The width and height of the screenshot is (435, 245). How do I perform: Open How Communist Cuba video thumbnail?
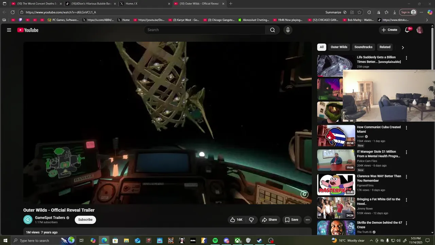336,135
